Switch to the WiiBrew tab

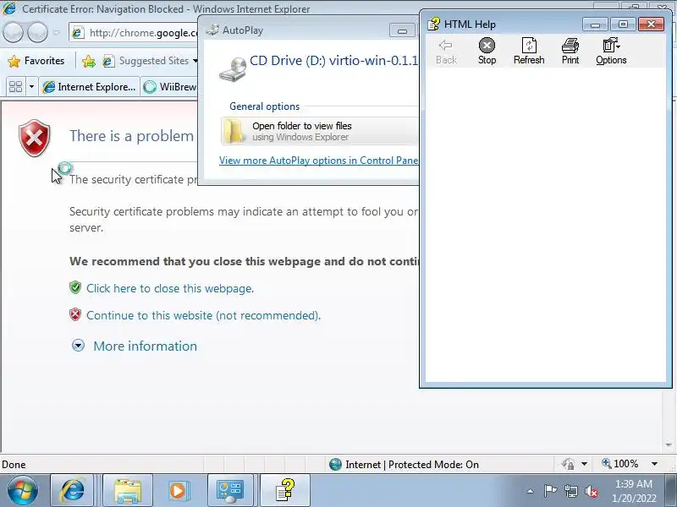(x=170, y=87)
